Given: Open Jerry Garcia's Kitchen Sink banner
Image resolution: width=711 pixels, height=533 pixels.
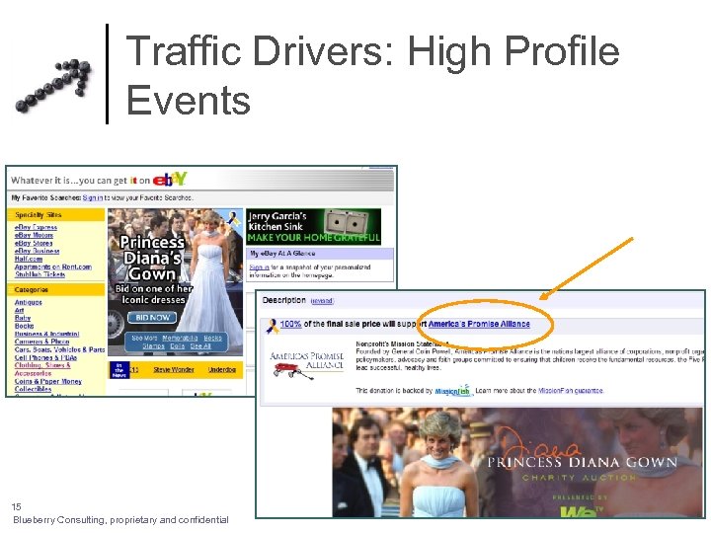Looking at the screenshot, I should 313,227.
